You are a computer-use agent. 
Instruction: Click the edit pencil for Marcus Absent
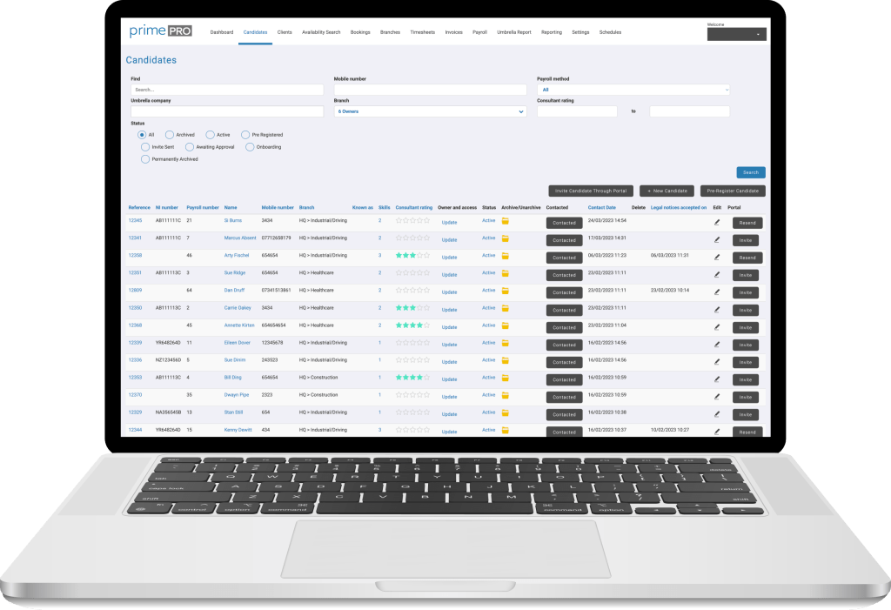pyautogui.click(x=717, y=240)
